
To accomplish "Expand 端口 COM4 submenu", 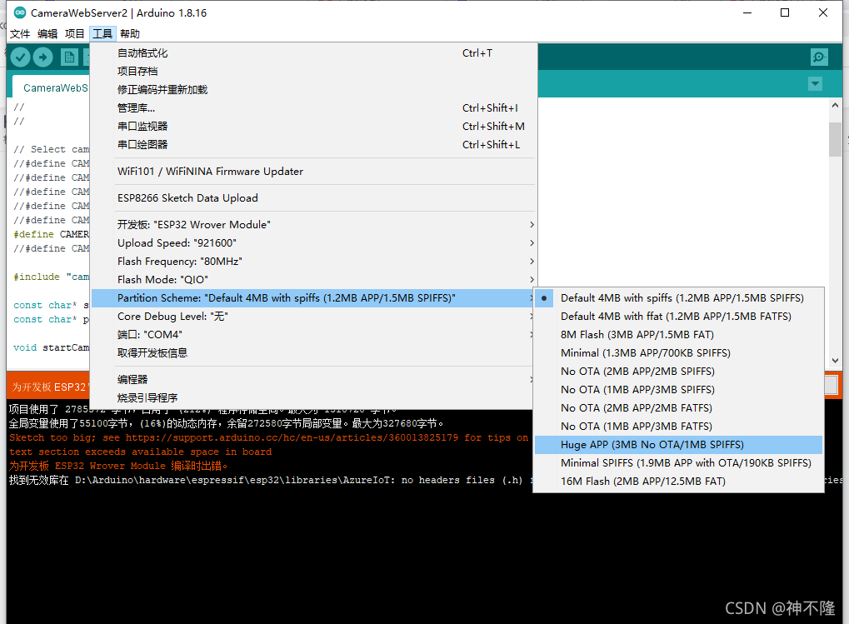I will (x=313, y=334).
